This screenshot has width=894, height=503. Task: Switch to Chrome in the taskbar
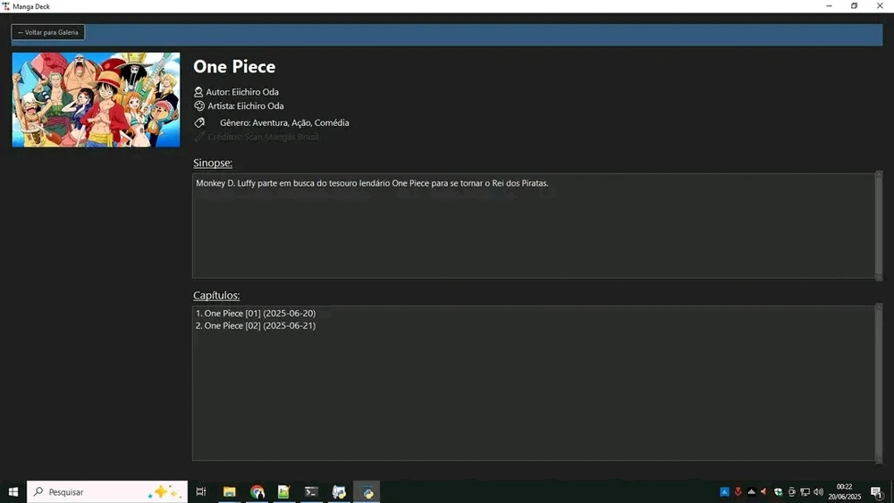pos(257,492)
